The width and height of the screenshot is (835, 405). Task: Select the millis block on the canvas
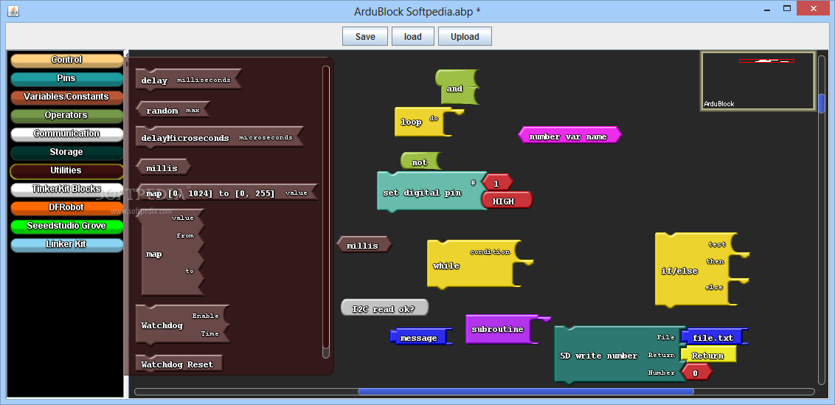tap(364, 245)
